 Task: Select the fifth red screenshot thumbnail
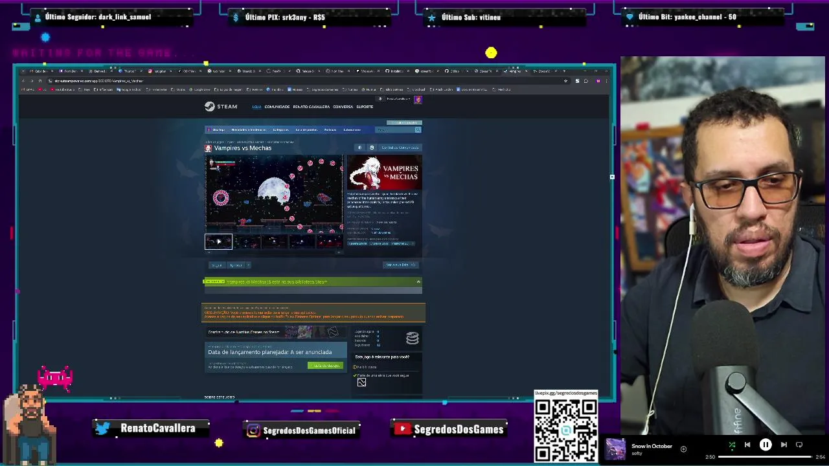point(329,241)
